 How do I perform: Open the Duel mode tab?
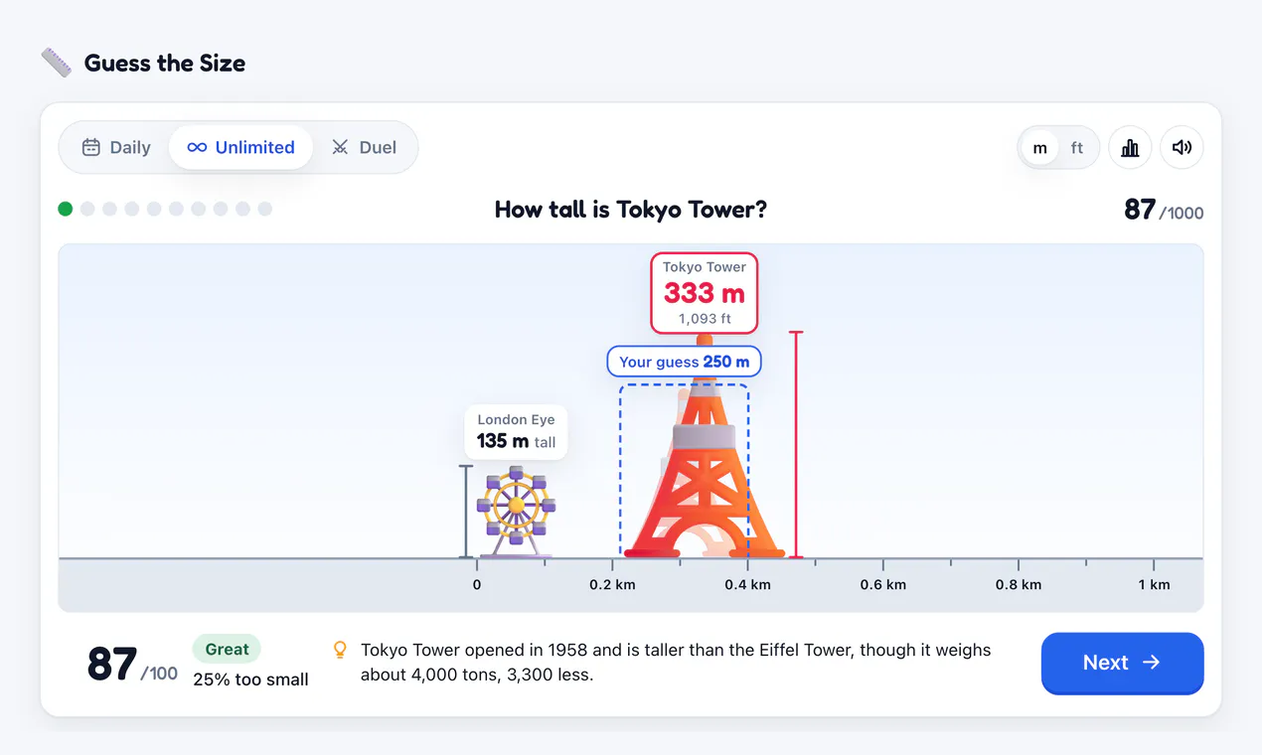364,147
